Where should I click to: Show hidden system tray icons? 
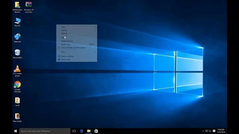(x=203, y=131)
